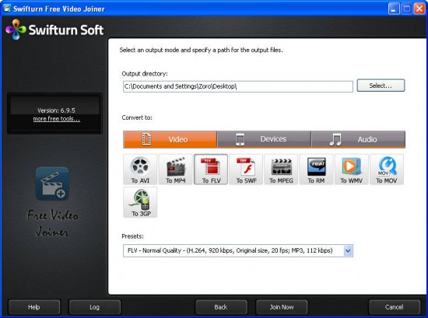Pick the To MOV QuickTime icon

[x=387, y=169]
